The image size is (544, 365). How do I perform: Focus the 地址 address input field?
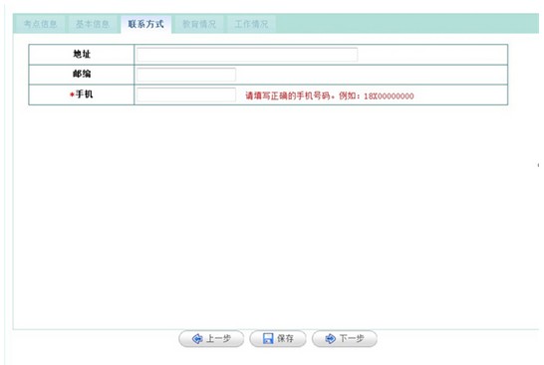[247, 55]
